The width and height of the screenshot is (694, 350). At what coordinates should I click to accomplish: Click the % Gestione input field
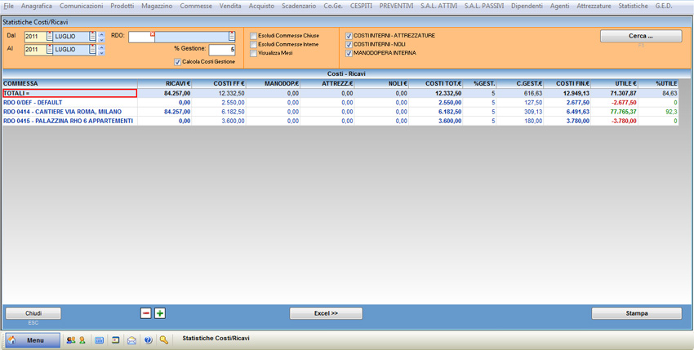(221, 50)
